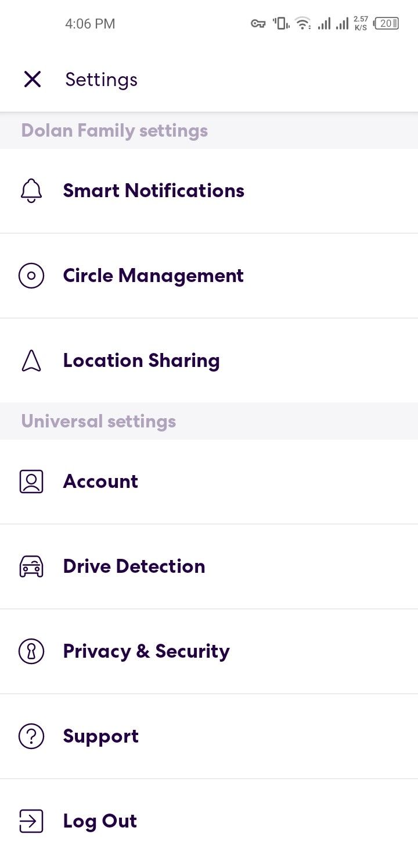Log Out of the account
Viewport: 418px width, 863px height.
[x=100, y=821]
